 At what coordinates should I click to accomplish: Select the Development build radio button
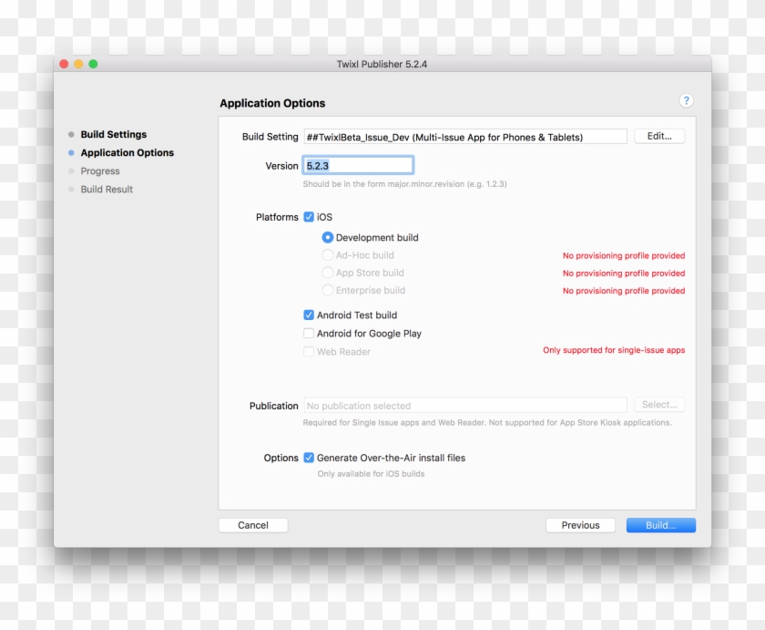328,237
